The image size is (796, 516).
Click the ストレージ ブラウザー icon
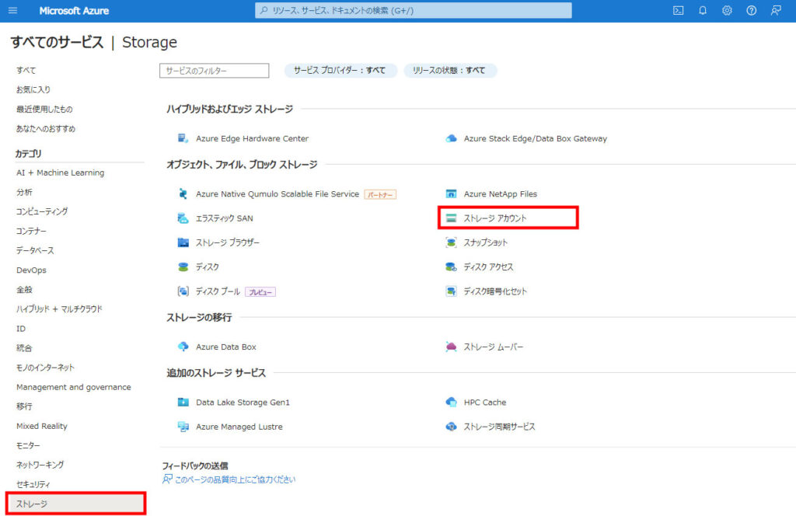coord(183,242)
